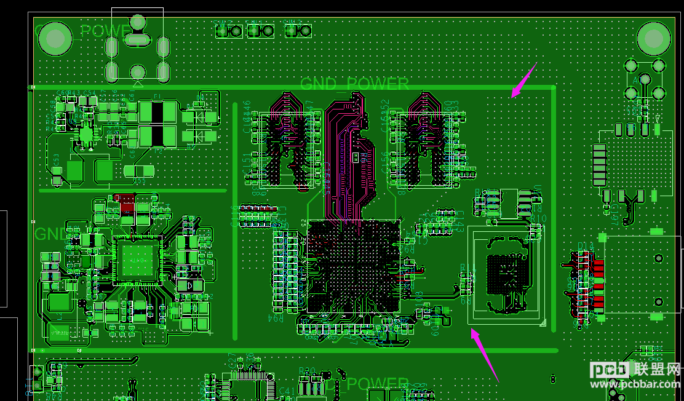Select the D14 designator near red pads
This screenshot has height=401, width=684.
[586, 247]
